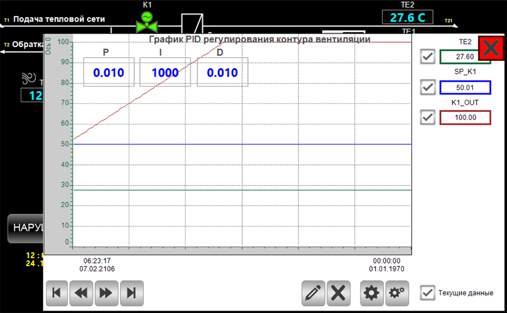Click the K1_OUT value box 100.00
This screenshot has width=507, height=313.
465,118
